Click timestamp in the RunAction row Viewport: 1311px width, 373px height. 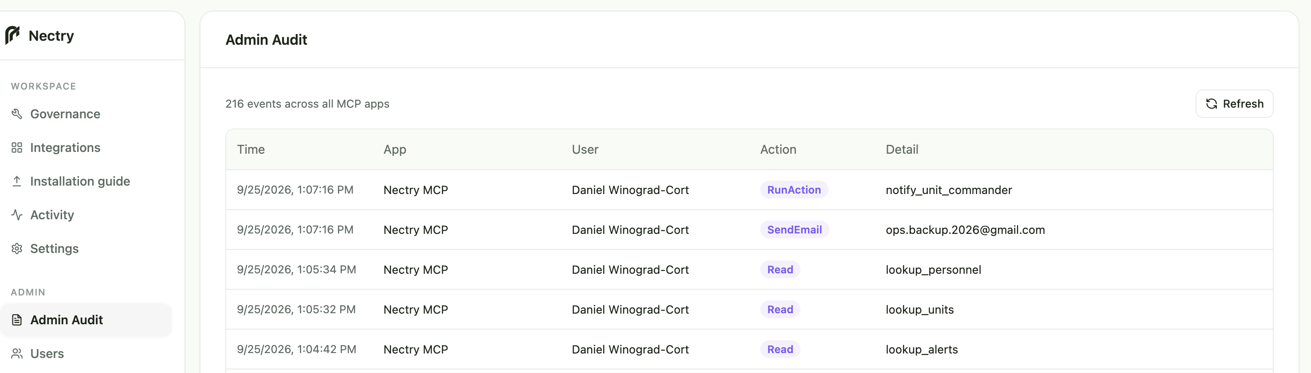click(x=295, y=190)
